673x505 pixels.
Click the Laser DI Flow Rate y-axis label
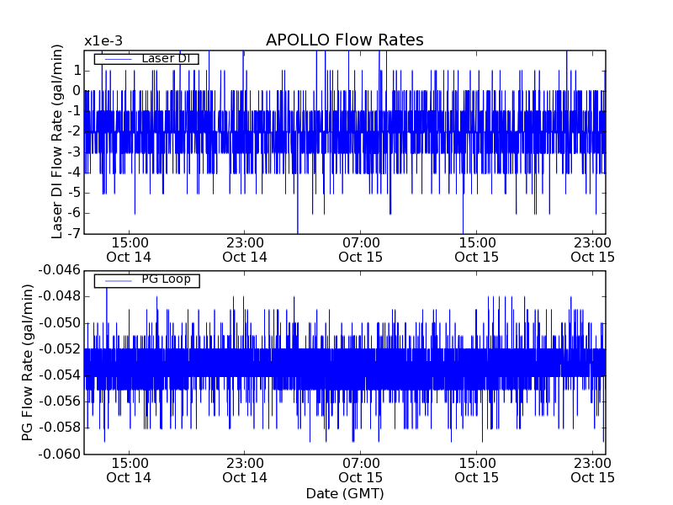tap(57, 141)
